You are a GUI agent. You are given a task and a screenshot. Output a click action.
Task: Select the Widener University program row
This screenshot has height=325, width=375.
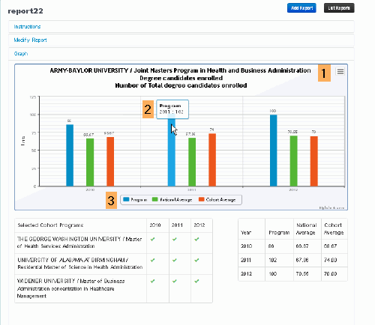click(x=113, y=288)
